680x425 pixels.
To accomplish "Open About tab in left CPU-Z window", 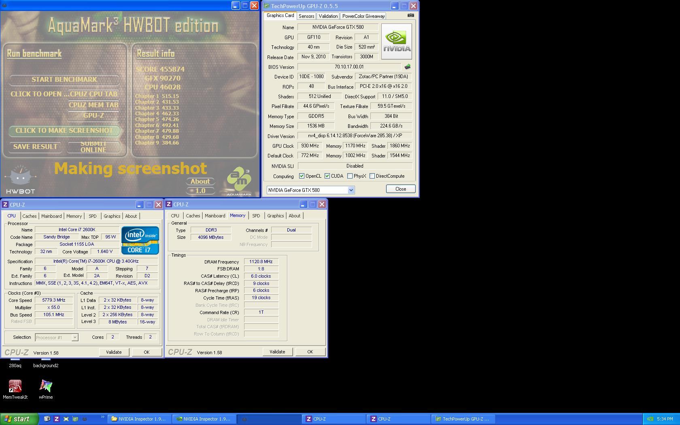I will [131, 216].
